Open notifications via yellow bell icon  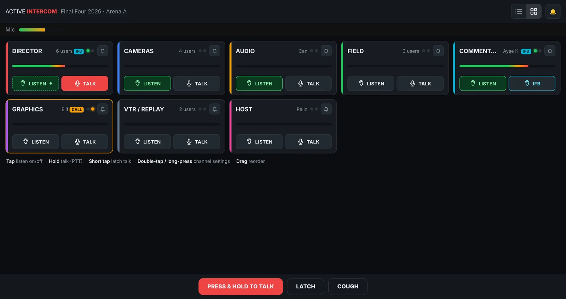553,12
